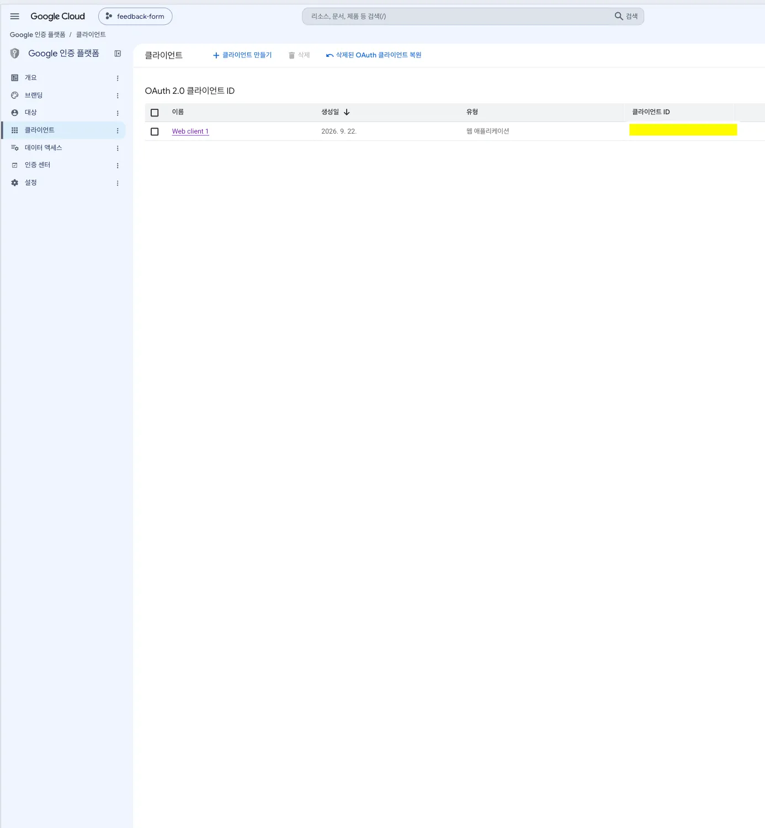
Task: Click the 클라이언트 ID column header
Action: tap(651, 112)
